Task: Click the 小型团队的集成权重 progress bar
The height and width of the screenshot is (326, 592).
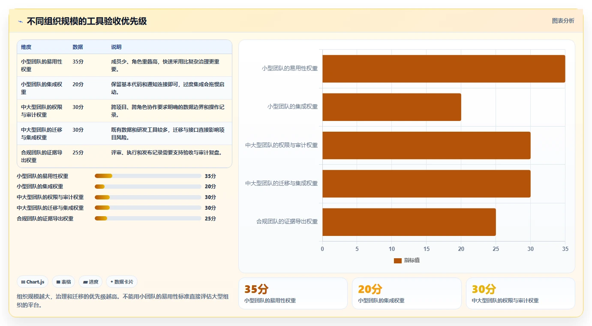Action: tap(148, 187)
